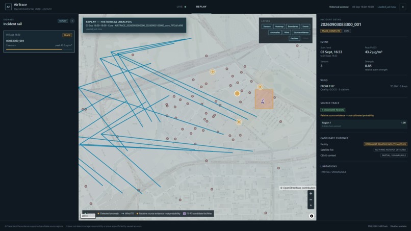Toggle the Heatmap layer
This screenshot has height=231, width=411.
click(x=279, y=27)
